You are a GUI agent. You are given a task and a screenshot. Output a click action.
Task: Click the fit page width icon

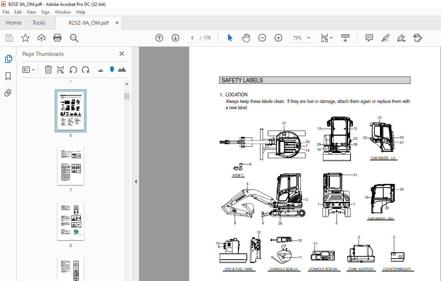coord(324,38)
